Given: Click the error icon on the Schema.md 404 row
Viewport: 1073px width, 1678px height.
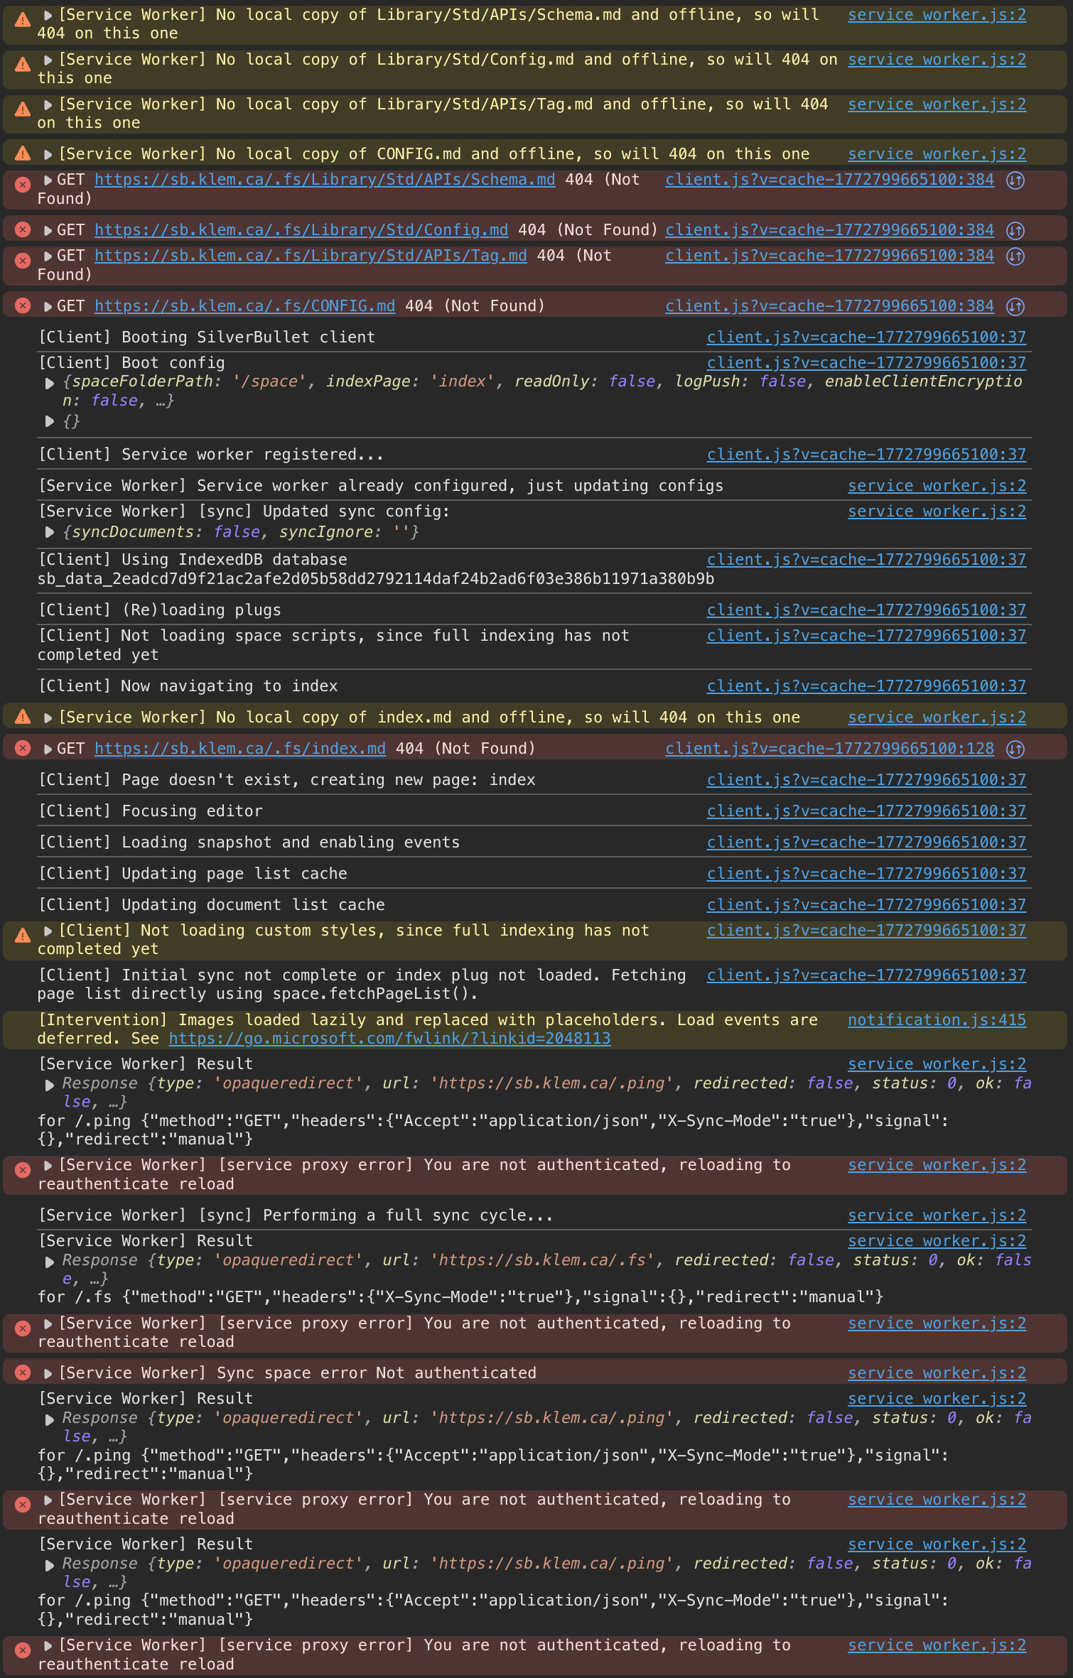Looking at the screenshot, I should coord(23,185).
